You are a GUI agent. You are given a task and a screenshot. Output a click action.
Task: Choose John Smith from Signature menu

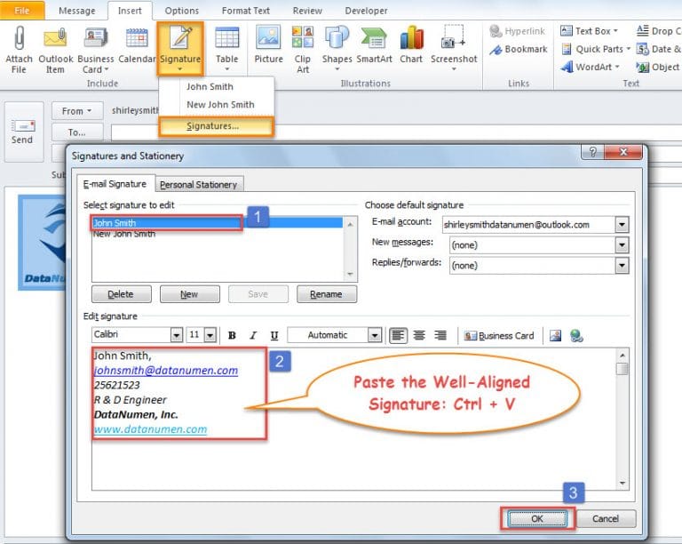click(210, 86)
